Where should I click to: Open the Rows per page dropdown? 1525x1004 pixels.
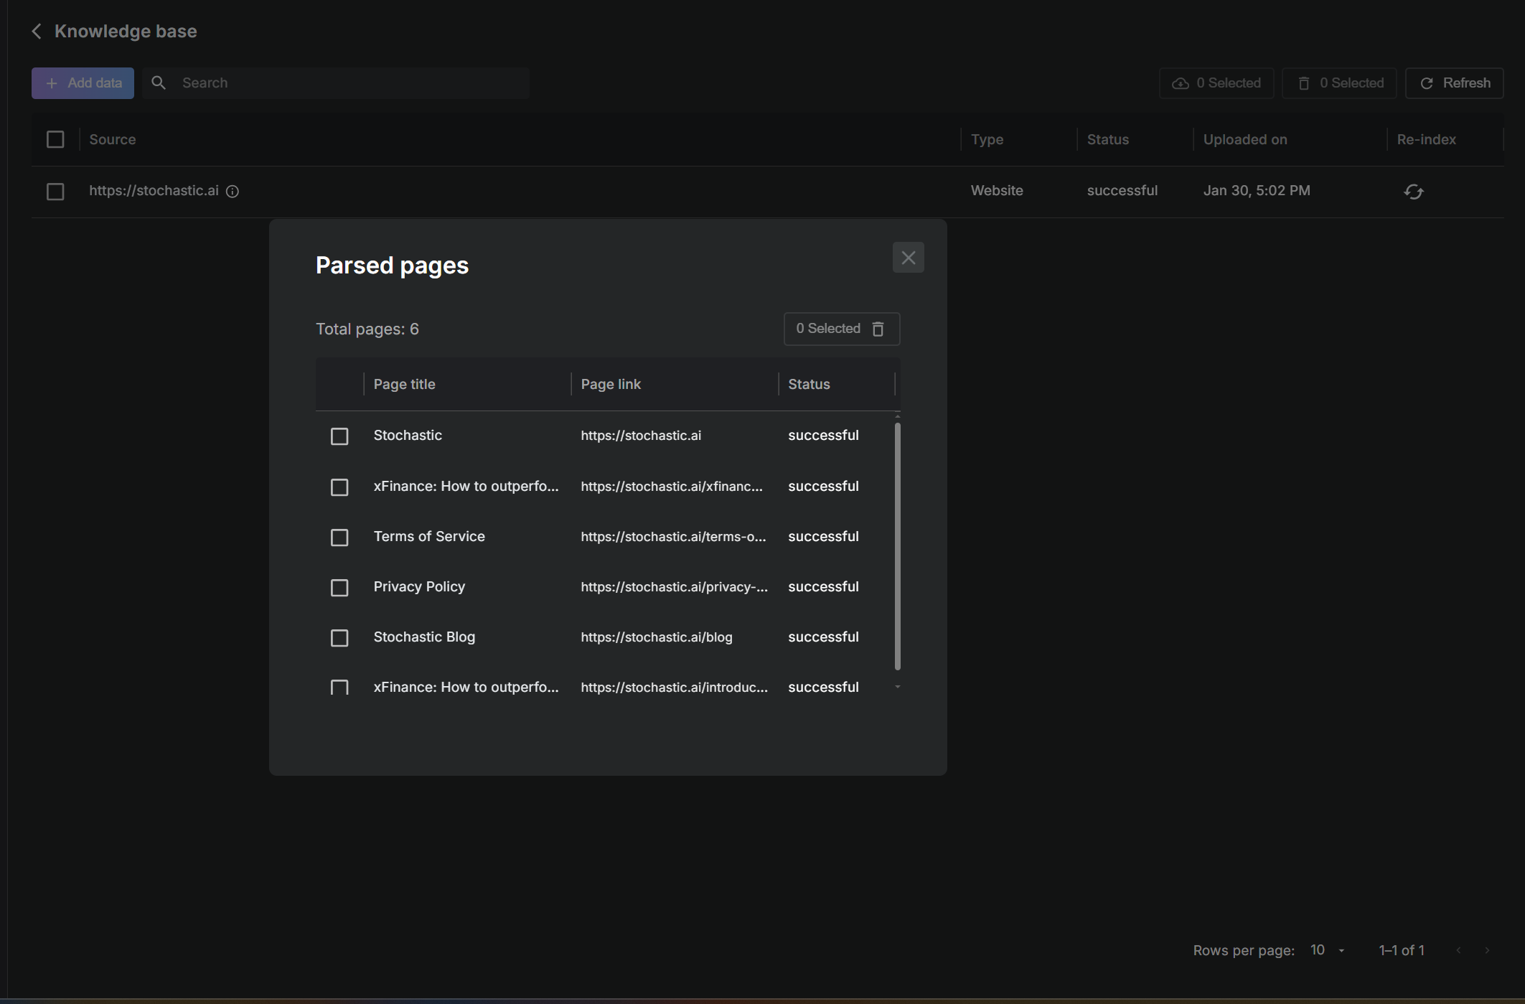[1328, 950]
